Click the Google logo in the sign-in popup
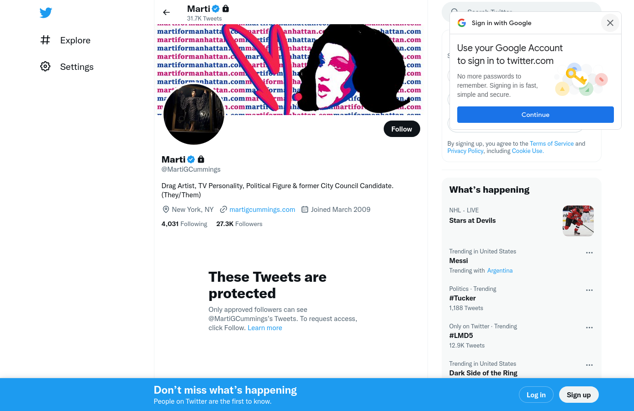Viewport: 634px width, 411px height. pyautogui.click(x=462, y=23)
